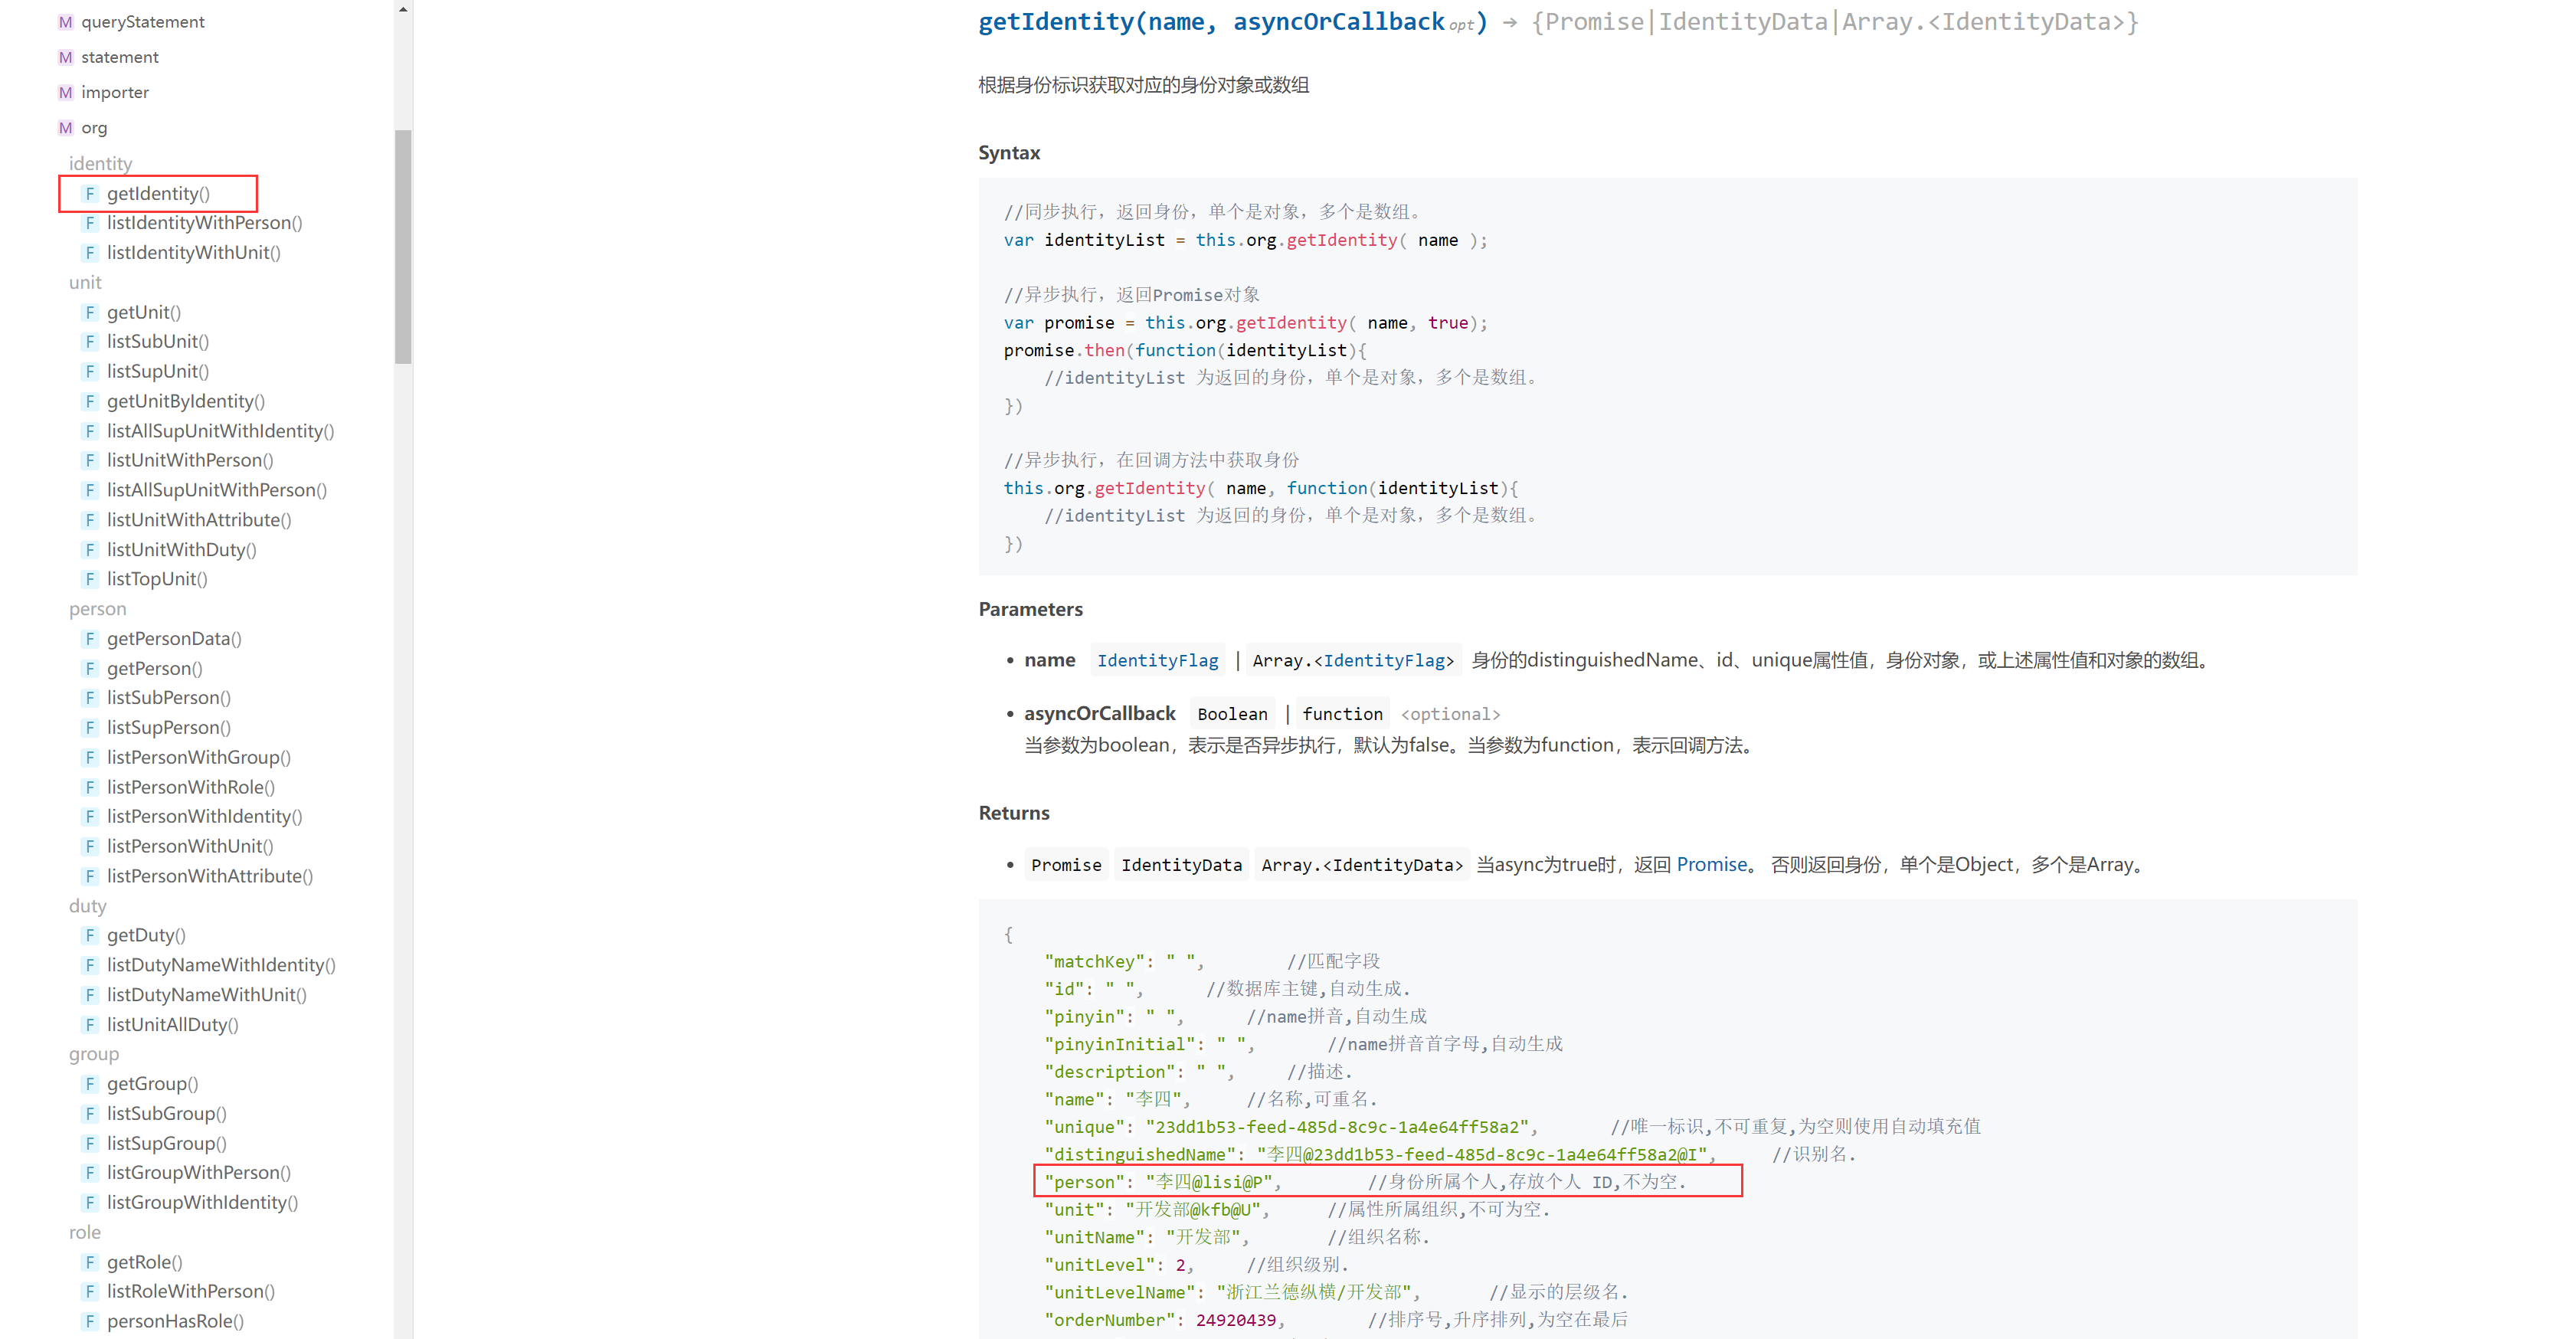Select listDutyNameWithUnit() in navigation
The height and width of the screenshot is (1339, 2576).
pyautogui.click(x=206, y=994)
